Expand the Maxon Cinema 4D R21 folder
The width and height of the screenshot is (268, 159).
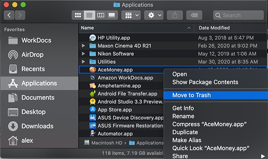83,46
